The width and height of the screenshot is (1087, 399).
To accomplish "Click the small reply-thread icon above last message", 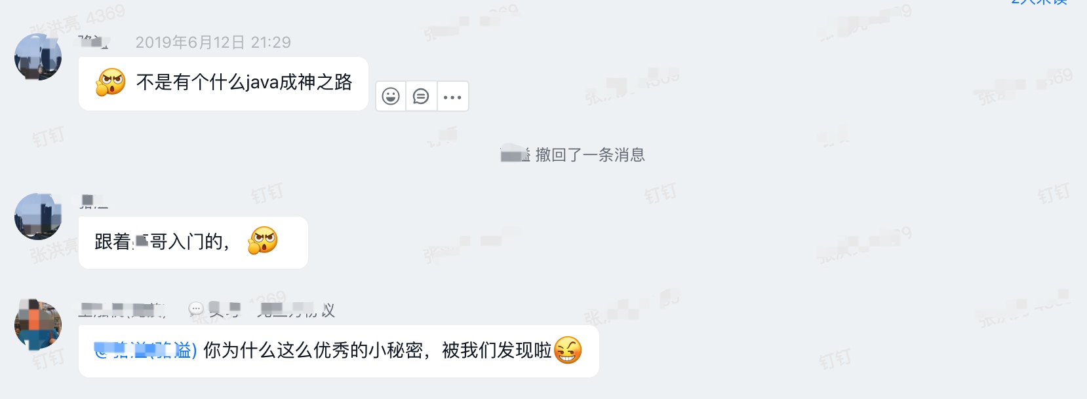I will click(195, 309).
